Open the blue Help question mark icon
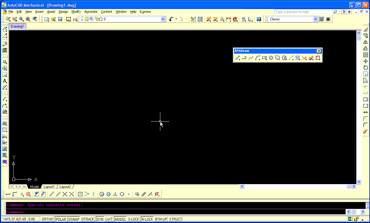 pos(259,19)
